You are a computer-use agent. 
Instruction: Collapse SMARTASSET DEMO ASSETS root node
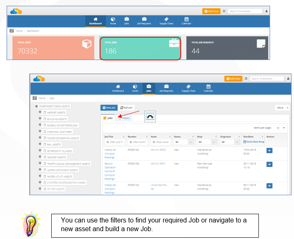[36, 106]
